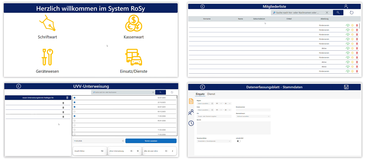Delete the member in the top Förderverein row
Screen dimensions: 366x159
[357, 25]
